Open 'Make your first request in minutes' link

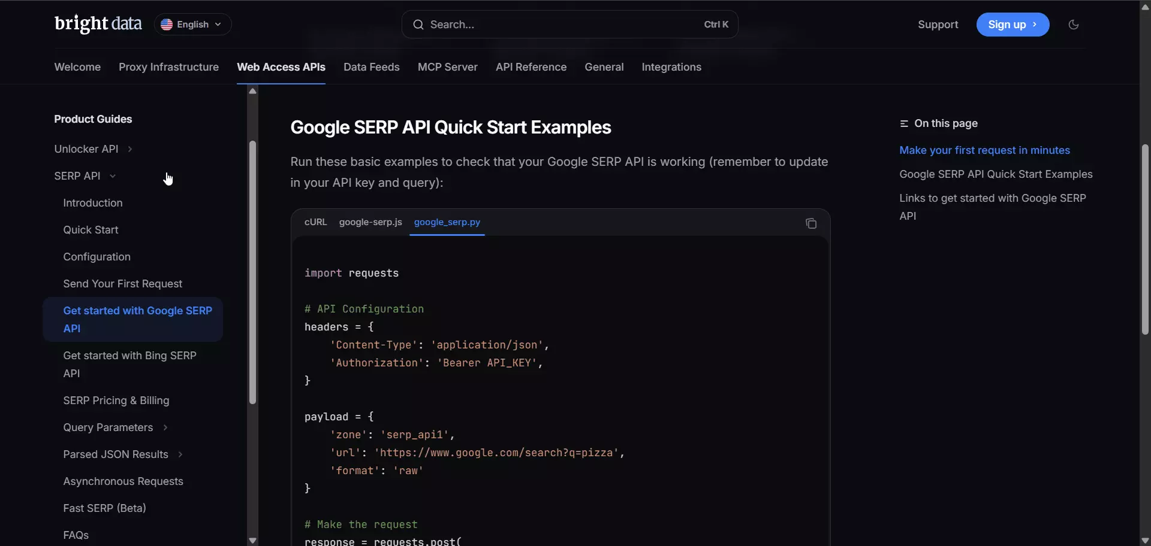tap(986, 150)
